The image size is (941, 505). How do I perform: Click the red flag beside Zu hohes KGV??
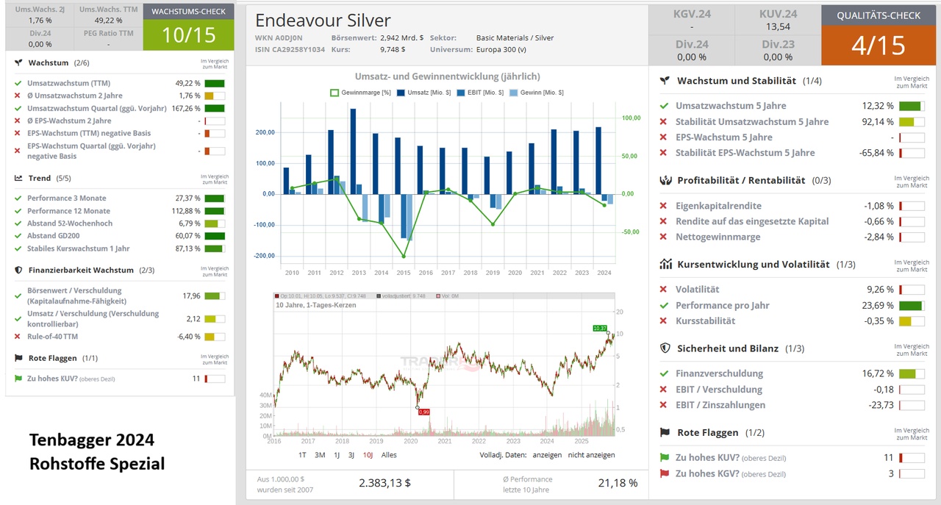(x=664, y=474)
